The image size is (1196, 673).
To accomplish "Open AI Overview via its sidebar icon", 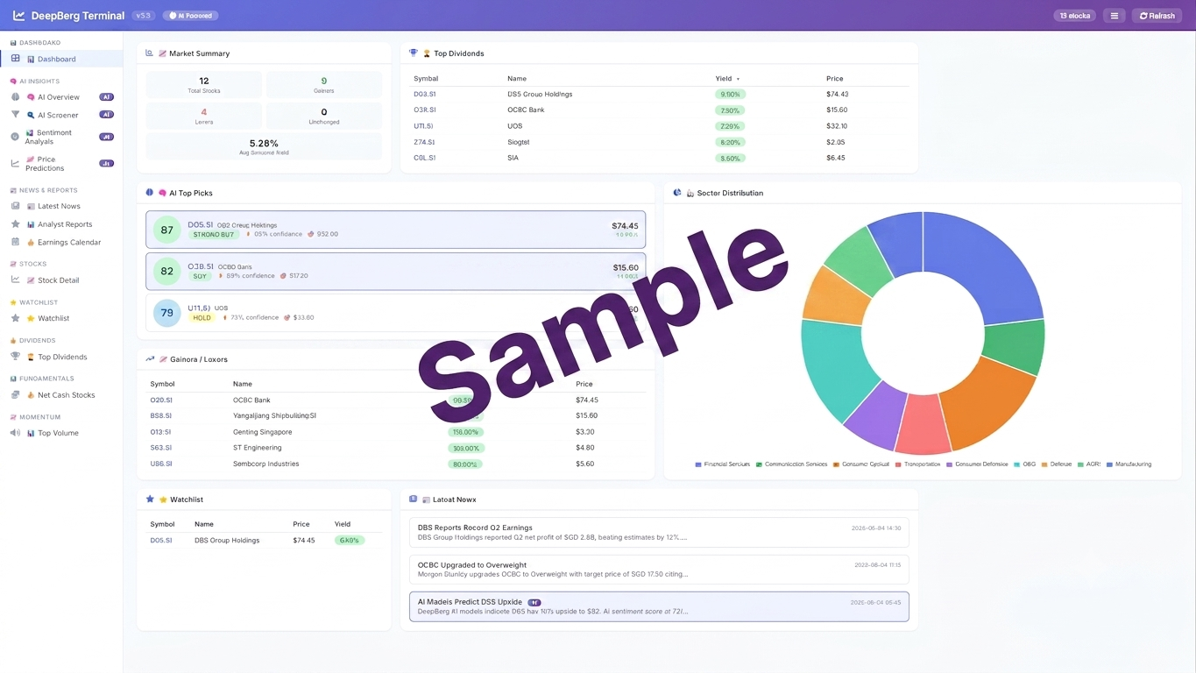I will click(16, 97).
